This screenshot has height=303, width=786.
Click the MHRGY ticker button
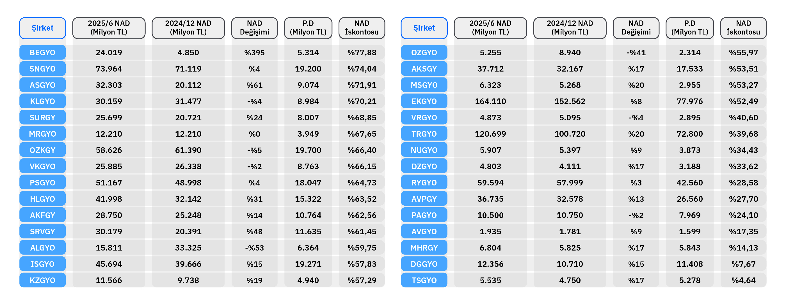coord(424,248)
